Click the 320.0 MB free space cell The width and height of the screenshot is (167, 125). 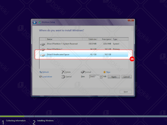[107, 44]
